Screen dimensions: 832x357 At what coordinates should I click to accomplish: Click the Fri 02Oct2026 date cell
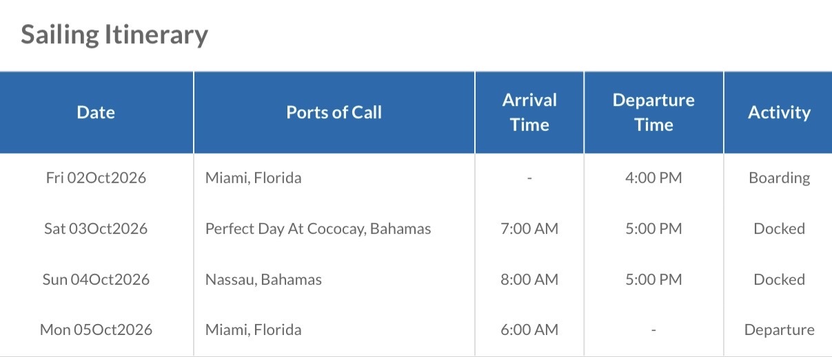pyautogui.click(x=96, y=177)
